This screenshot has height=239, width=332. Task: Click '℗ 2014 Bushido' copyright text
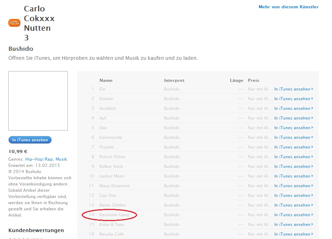(25, 172)
